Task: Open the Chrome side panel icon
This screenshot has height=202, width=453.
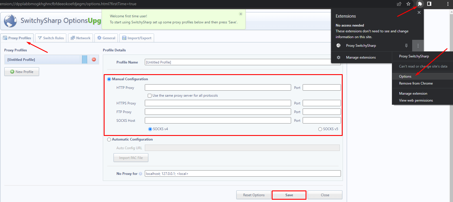Action: (429, 4)
